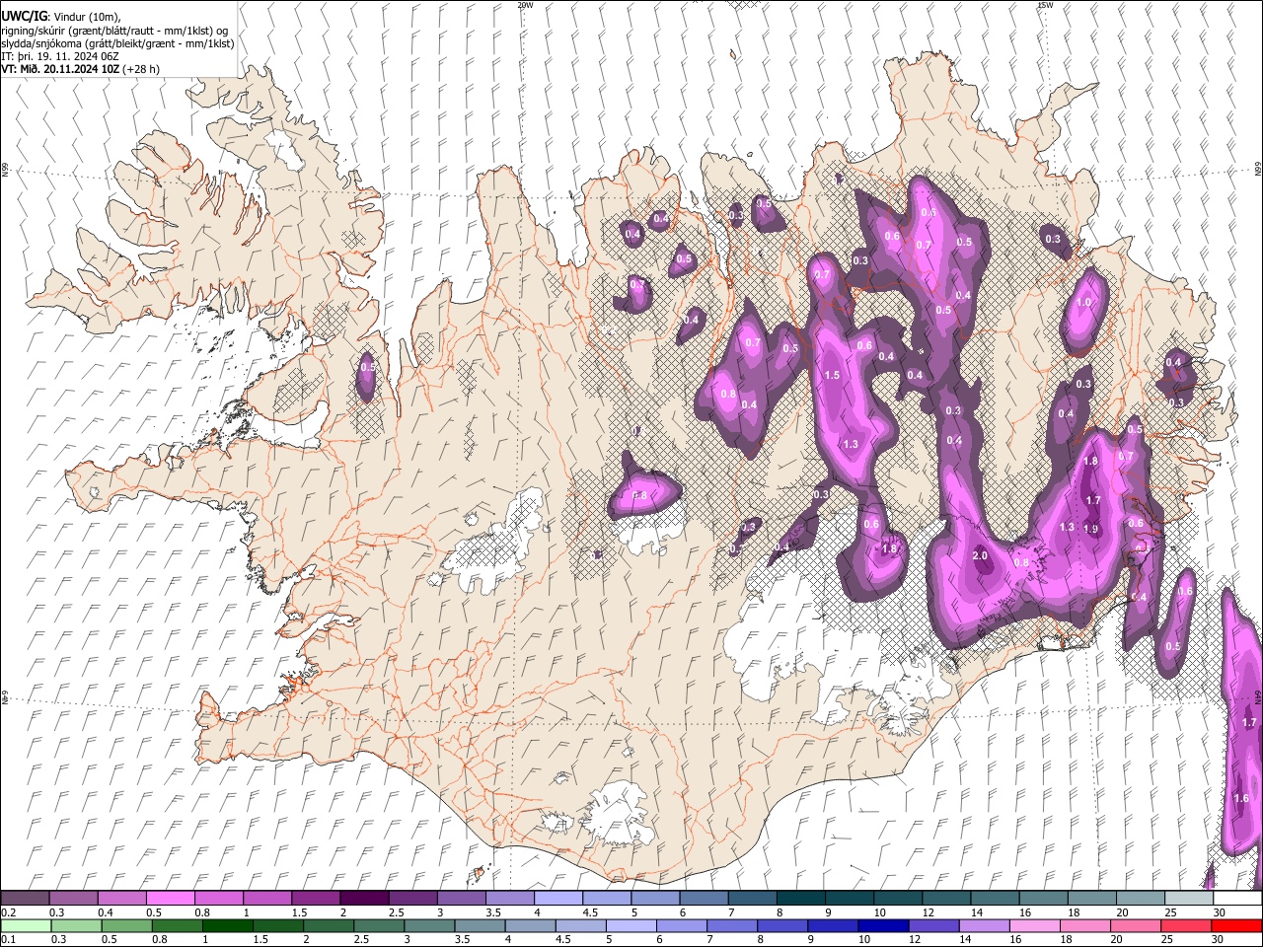Select the 0.8–1 snow legend swatch
This screenshot has width=1263, height=947.
(x=219, y=898)
